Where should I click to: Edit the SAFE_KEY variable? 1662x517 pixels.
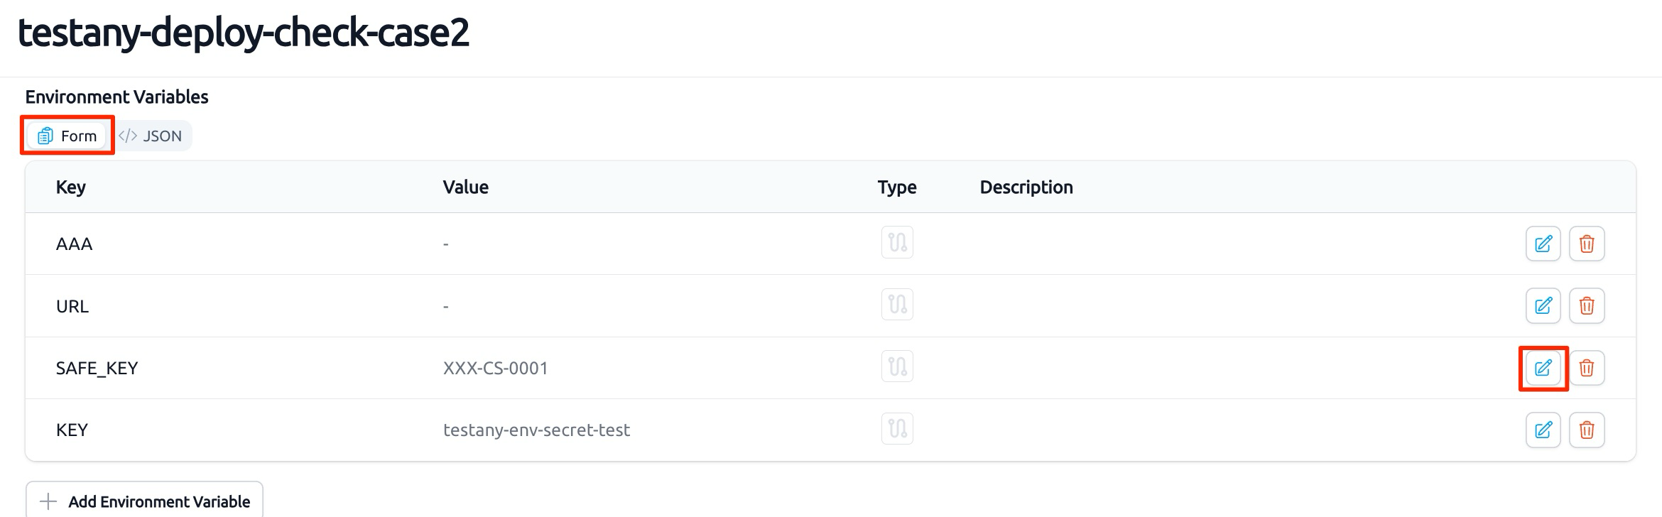click(1543, 368)
